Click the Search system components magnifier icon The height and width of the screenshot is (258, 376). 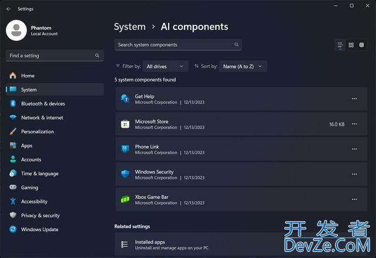tap(236, 45)
